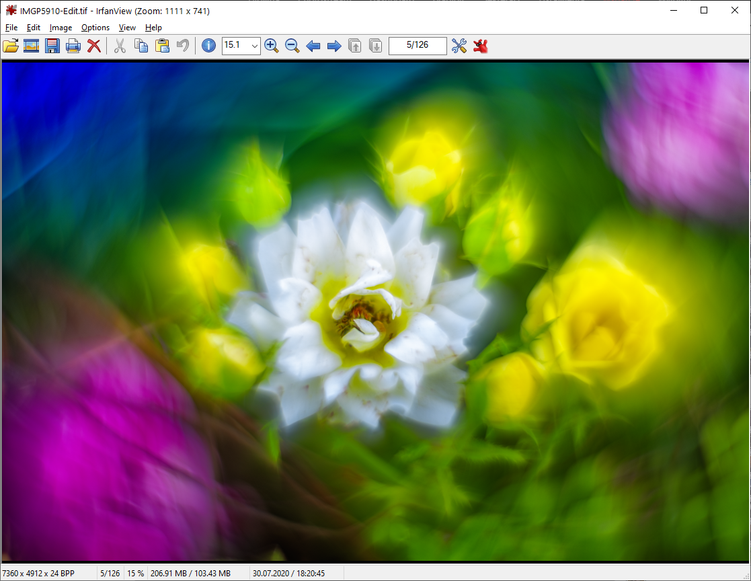The image size is (751, 581).
Task: Paste from clipboard icon
Action: tap(162, 46)
